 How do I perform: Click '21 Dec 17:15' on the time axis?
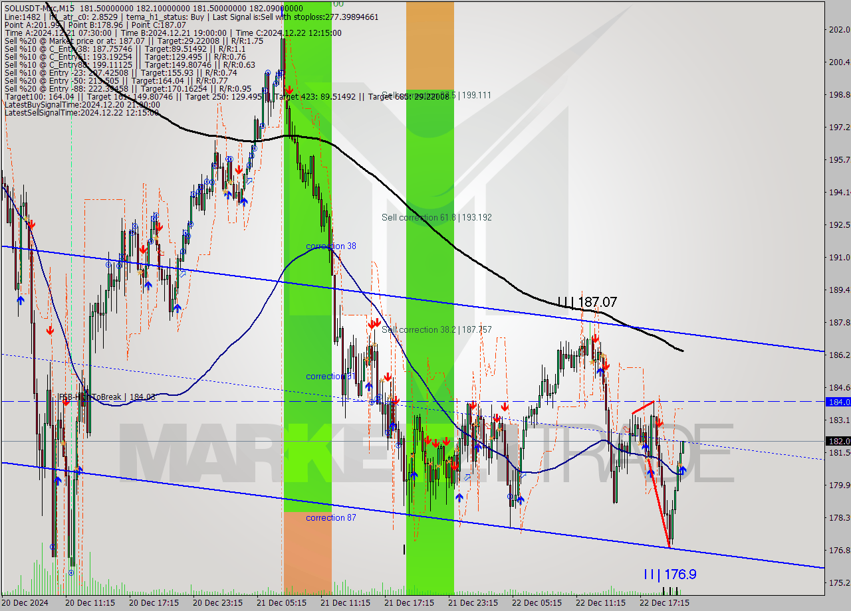(x=409, y=603)
